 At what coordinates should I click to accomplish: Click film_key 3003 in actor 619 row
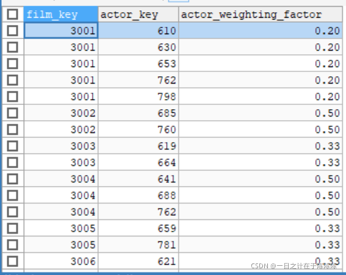pos(61,146)
